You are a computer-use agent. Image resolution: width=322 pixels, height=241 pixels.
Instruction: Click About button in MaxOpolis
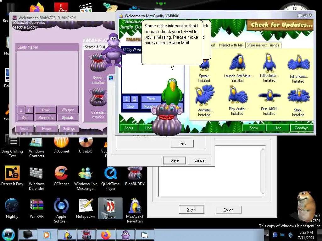tap(129, 128)
